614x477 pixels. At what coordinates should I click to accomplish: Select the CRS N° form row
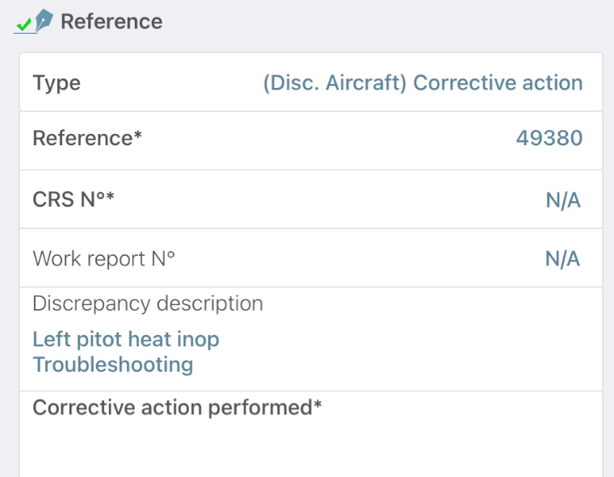point(311,199)
